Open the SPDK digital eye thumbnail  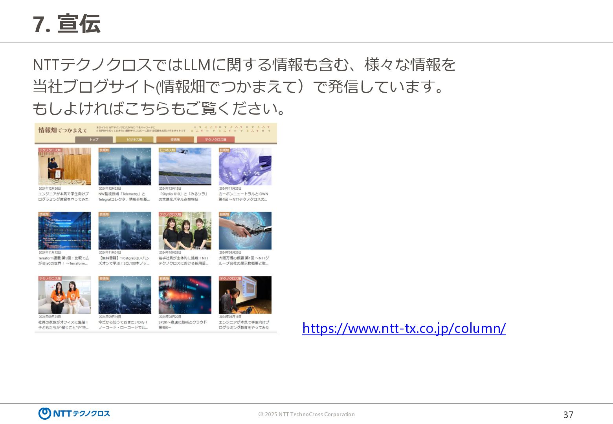click(185, 295)
